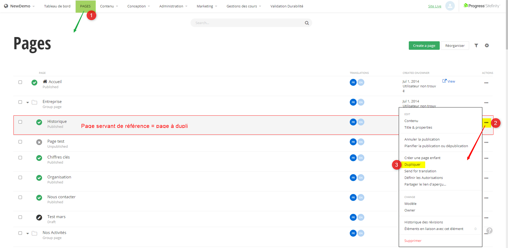This screenshot has width=508, height=248.
Task: Click the filter funnel icon
Action: [x=476, y=46]
